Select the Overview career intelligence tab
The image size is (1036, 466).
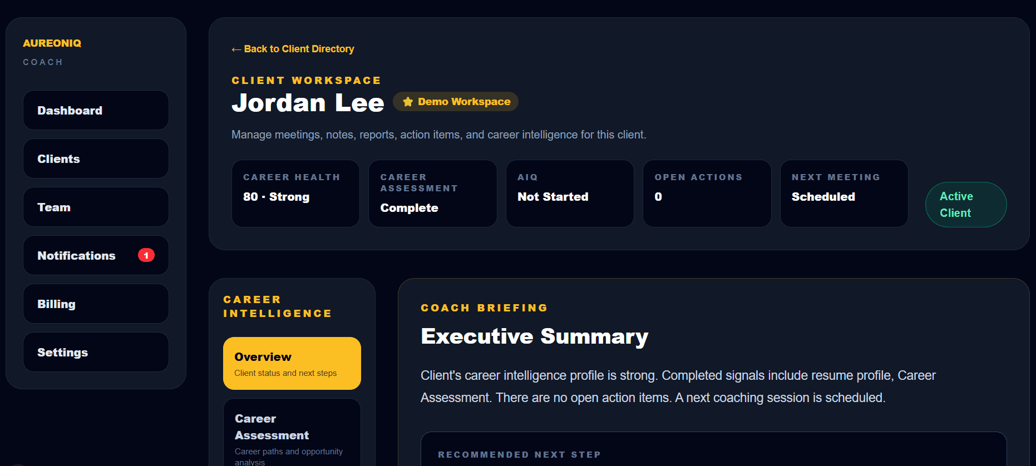coord(292,363)
